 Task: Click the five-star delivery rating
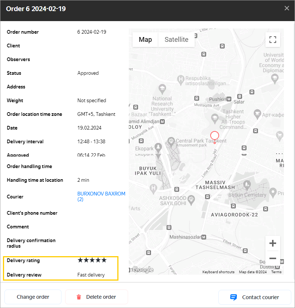(92, 260)
